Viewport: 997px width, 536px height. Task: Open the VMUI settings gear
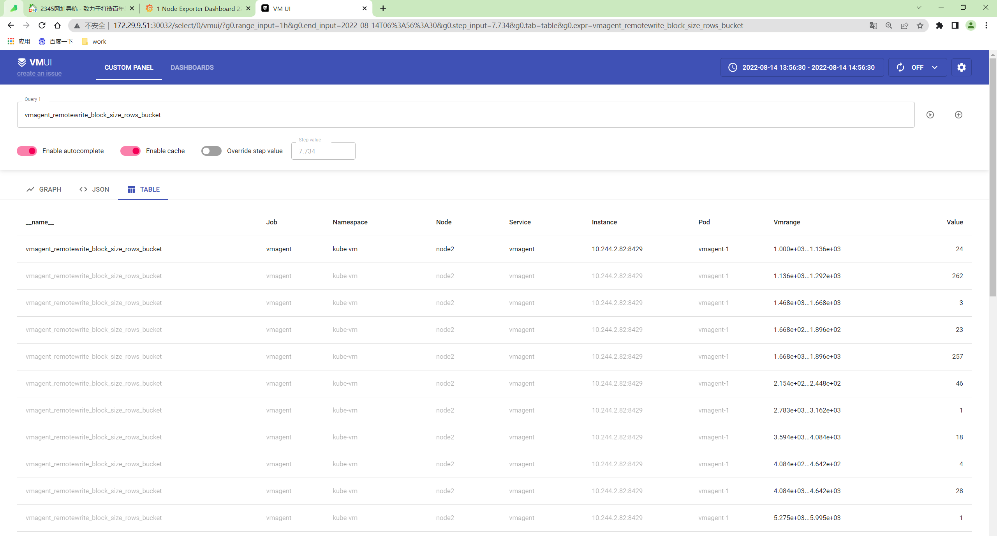961,67
